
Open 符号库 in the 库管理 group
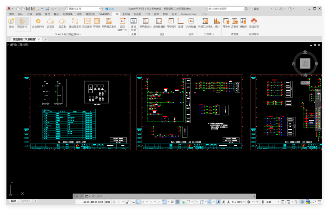[226, 23]
